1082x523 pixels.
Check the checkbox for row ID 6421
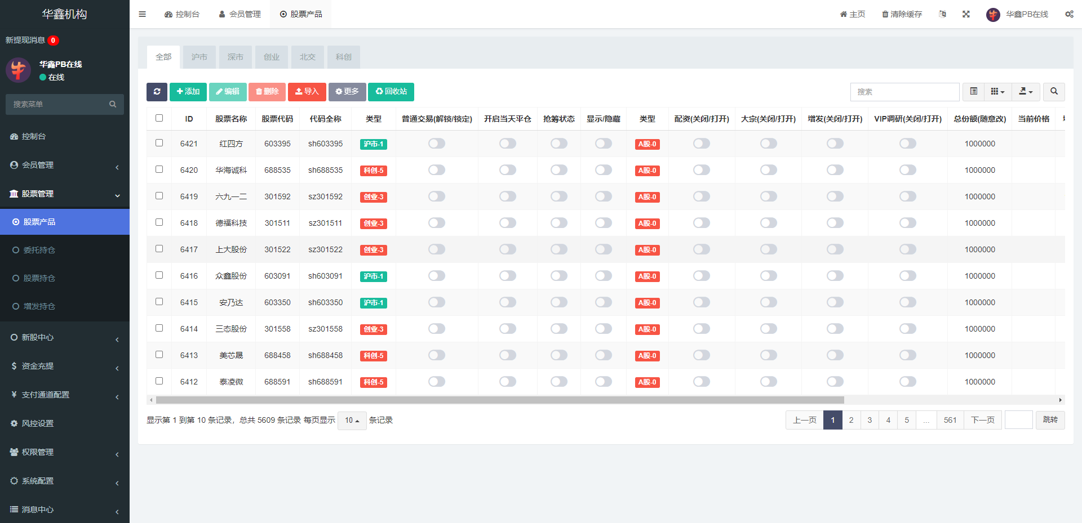[x=159, y=143]
